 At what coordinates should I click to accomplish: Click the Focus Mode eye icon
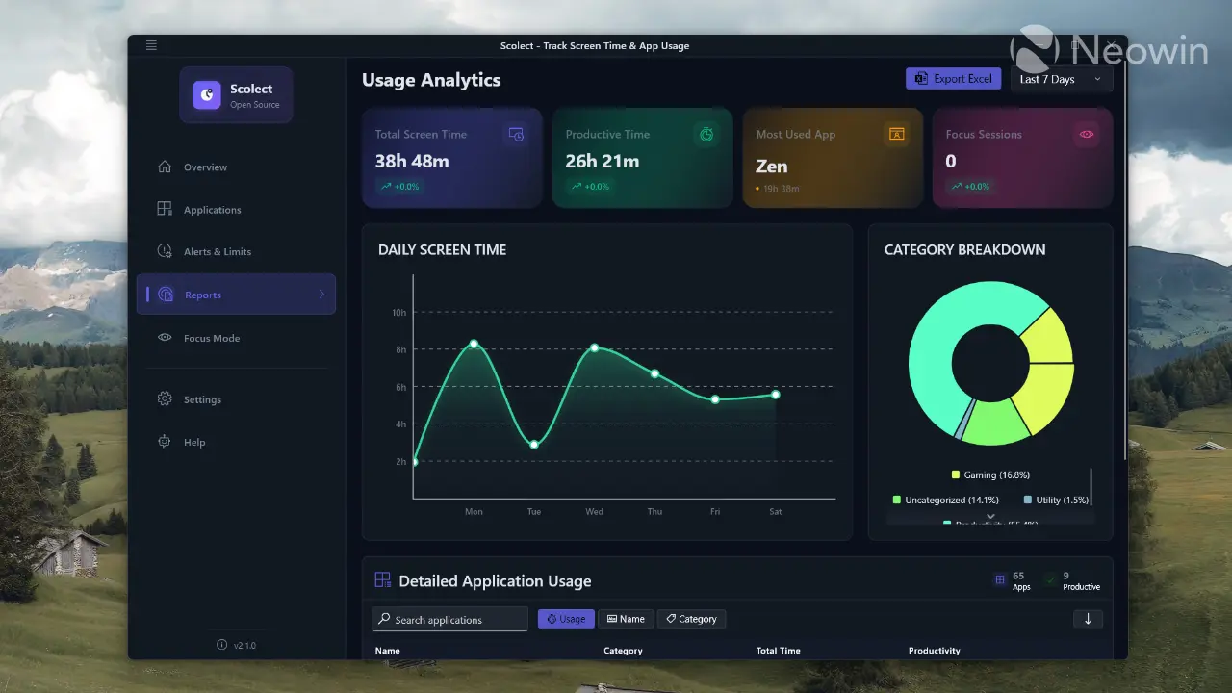165,338
